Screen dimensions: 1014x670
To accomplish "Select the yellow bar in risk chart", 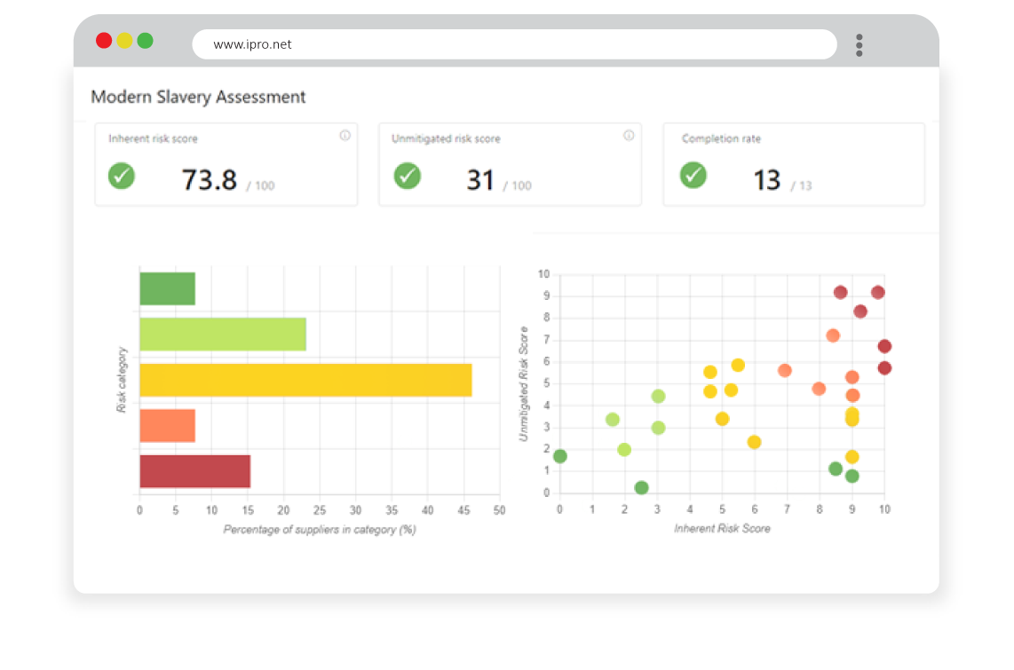I will tap(305, 380).
